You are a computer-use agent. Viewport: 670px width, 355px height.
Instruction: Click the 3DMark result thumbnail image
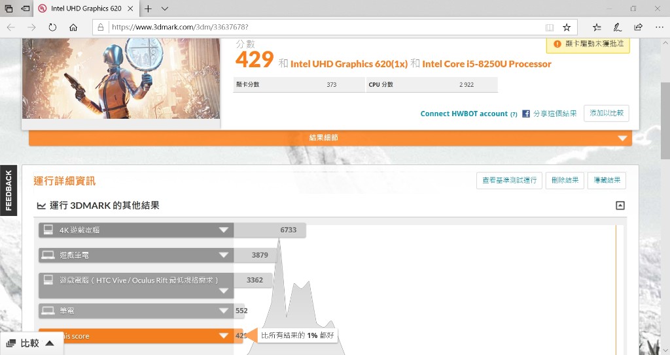tap(121, 78)
